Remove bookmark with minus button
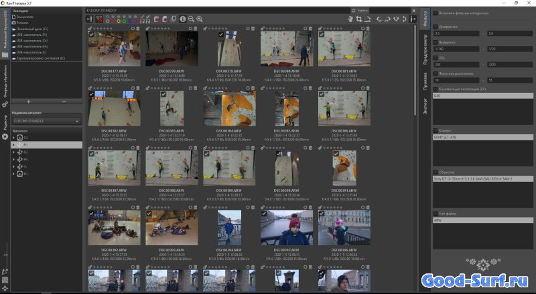 point(64,102)
